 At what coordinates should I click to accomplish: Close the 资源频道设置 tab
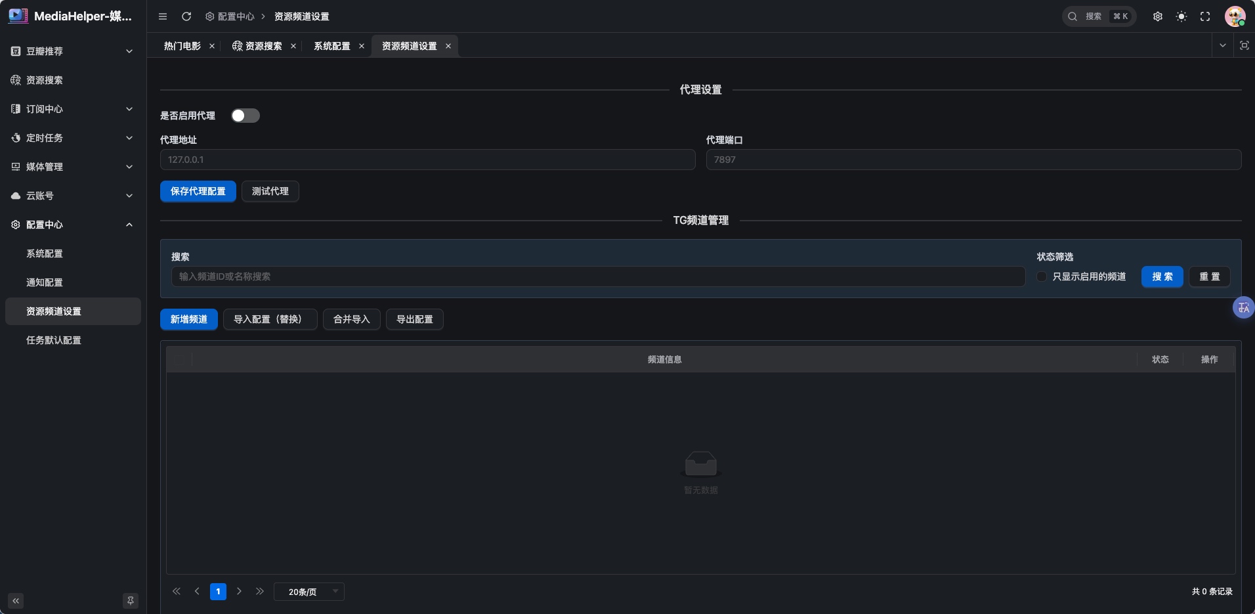point(448,46)
